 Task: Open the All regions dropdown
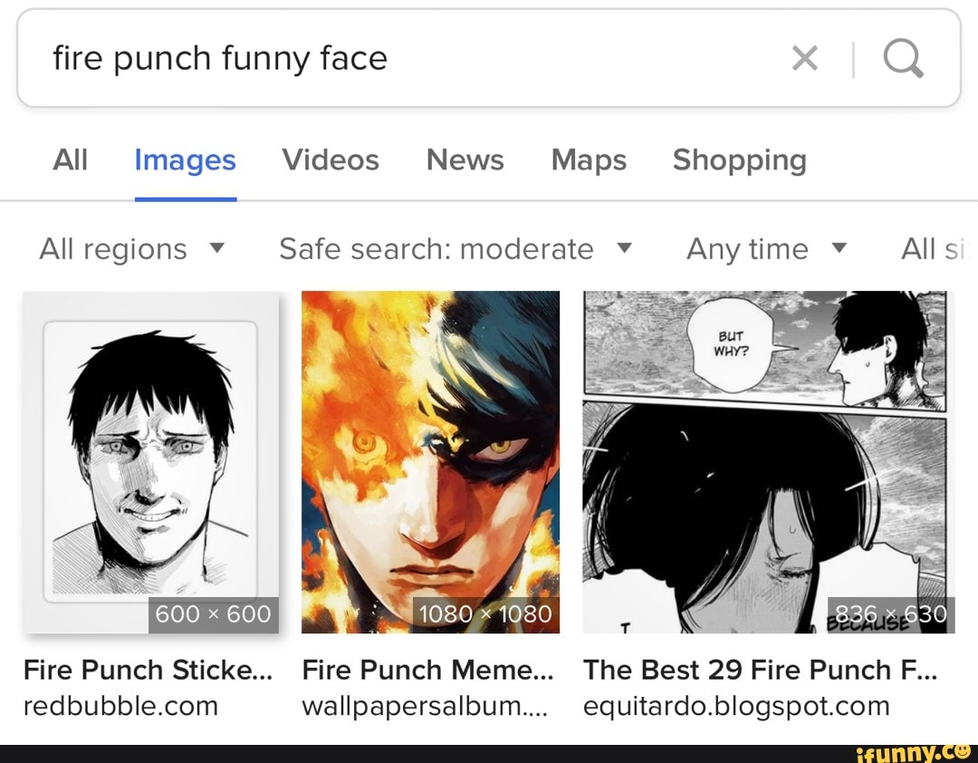pos(132,248)
